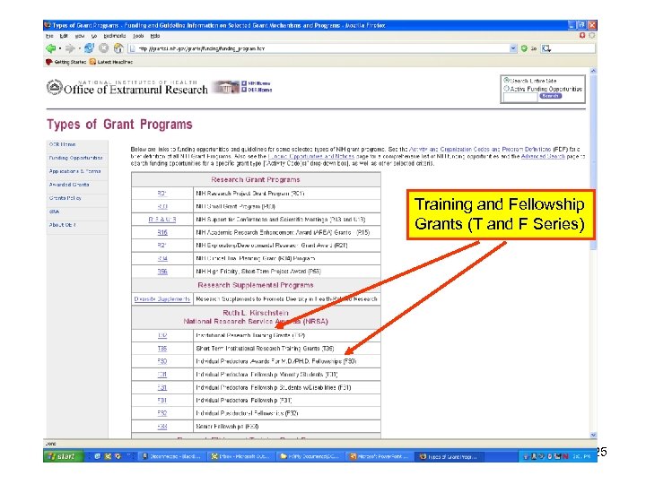This screenshot has width=646, height=484.
Task: Click the F33 senior fellowships link
Action: pos(162,427)
